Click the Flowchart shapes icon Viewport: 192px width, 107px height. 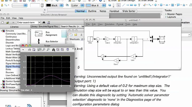click(x=173, y=5)
